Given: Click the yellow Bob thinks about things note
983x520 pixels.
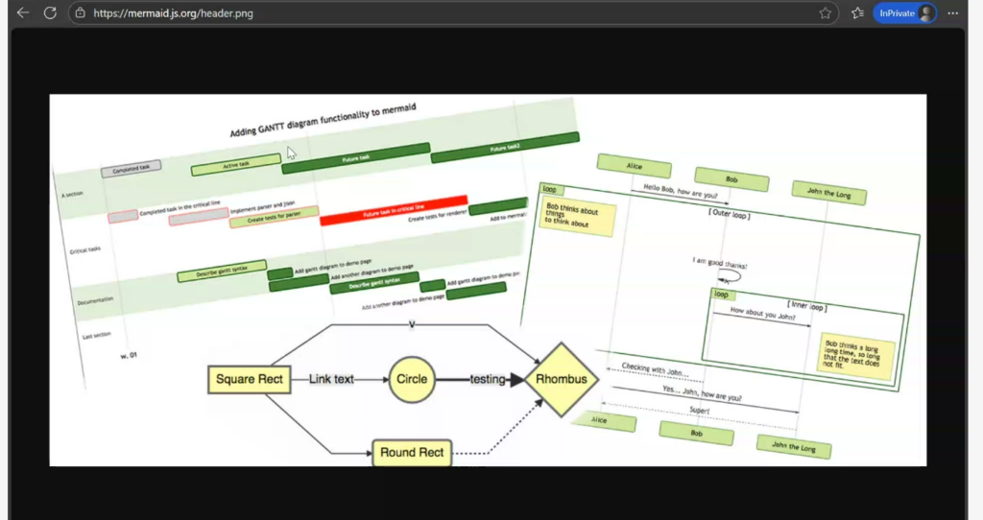Looking at the screenshot, I should click(577, 217).
